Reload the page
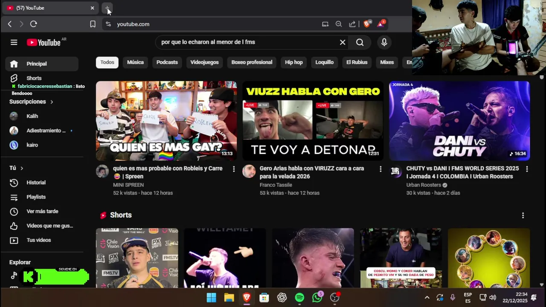This screenshot has height=307, width=546. [34, 24]
